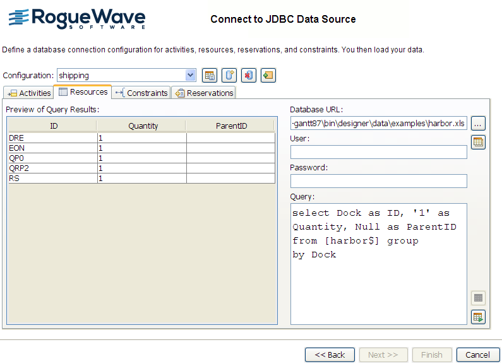
Task: Click the browse button next to Database URL
Action: pyautogui.click(x=478, y=123)
